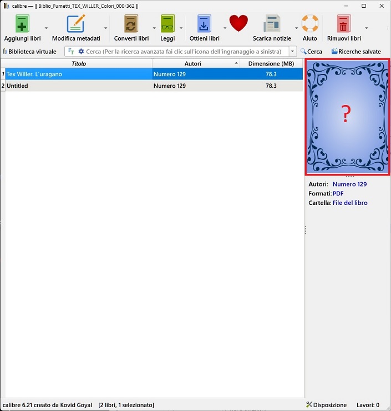
Task: Open the toolbar overflow dots at right
Action: [388, 28]
